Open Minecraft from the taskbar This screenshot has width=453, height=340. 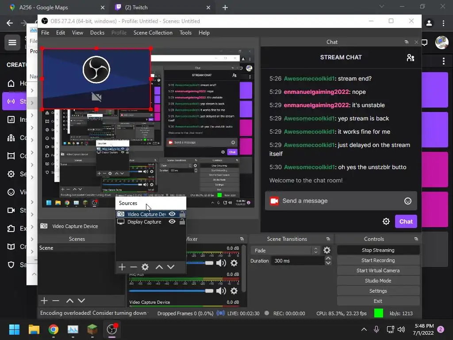(92, 329)
